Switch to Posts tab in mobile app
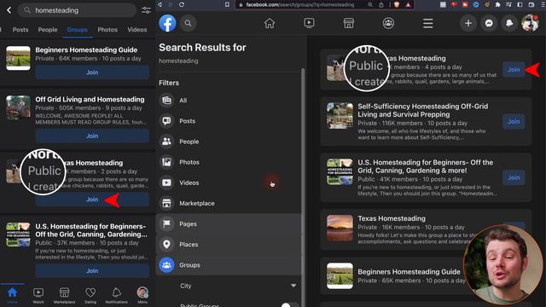 coord(20,30)
